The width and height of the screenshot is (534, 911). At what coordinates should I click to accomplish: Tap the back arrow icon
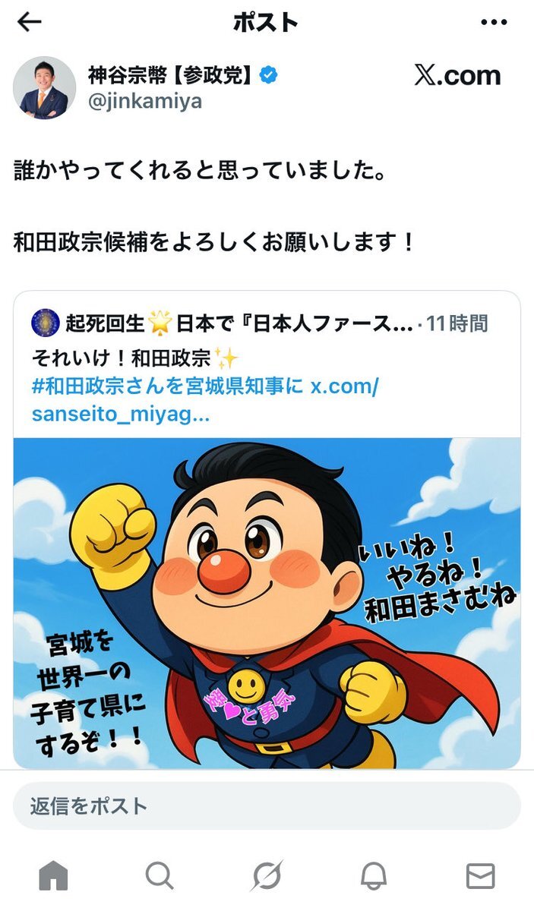pos(29,22)
